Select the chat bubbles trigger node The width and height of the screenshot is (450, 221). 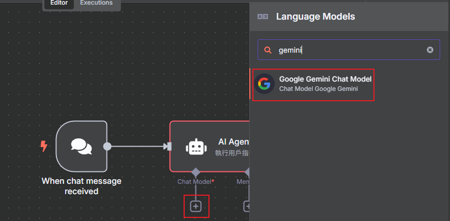[81, 146]
